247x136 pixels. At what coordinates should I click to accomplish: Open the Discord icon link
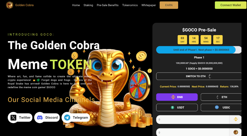point(40,118)
